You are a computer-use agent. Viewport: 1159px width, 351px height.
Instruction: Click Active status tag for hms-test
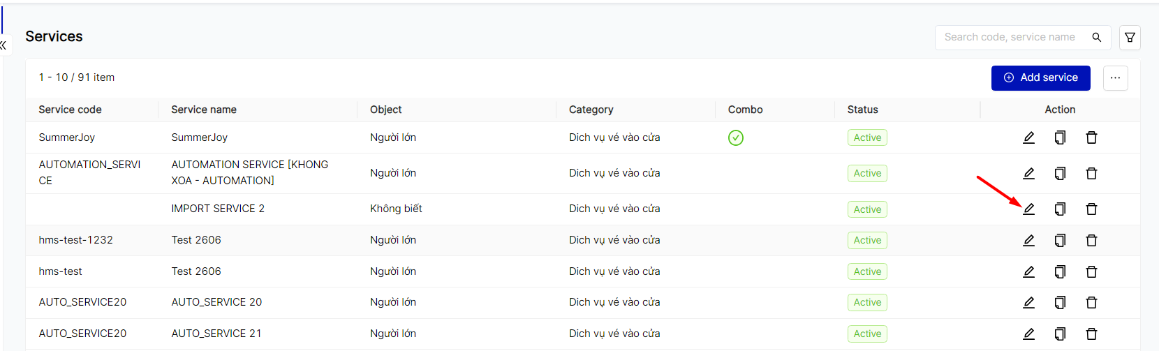point(867,271)
